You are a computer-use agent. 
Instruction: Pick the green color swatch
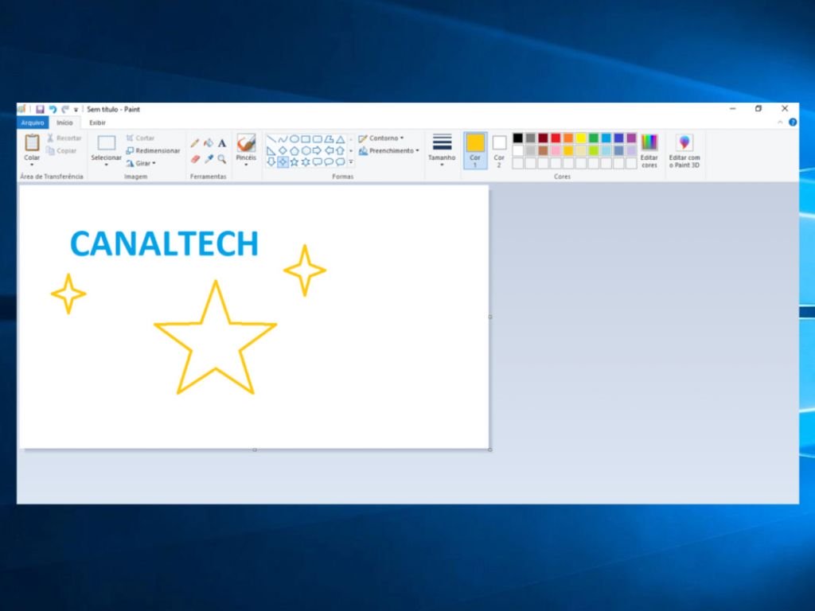pos(594,138)
